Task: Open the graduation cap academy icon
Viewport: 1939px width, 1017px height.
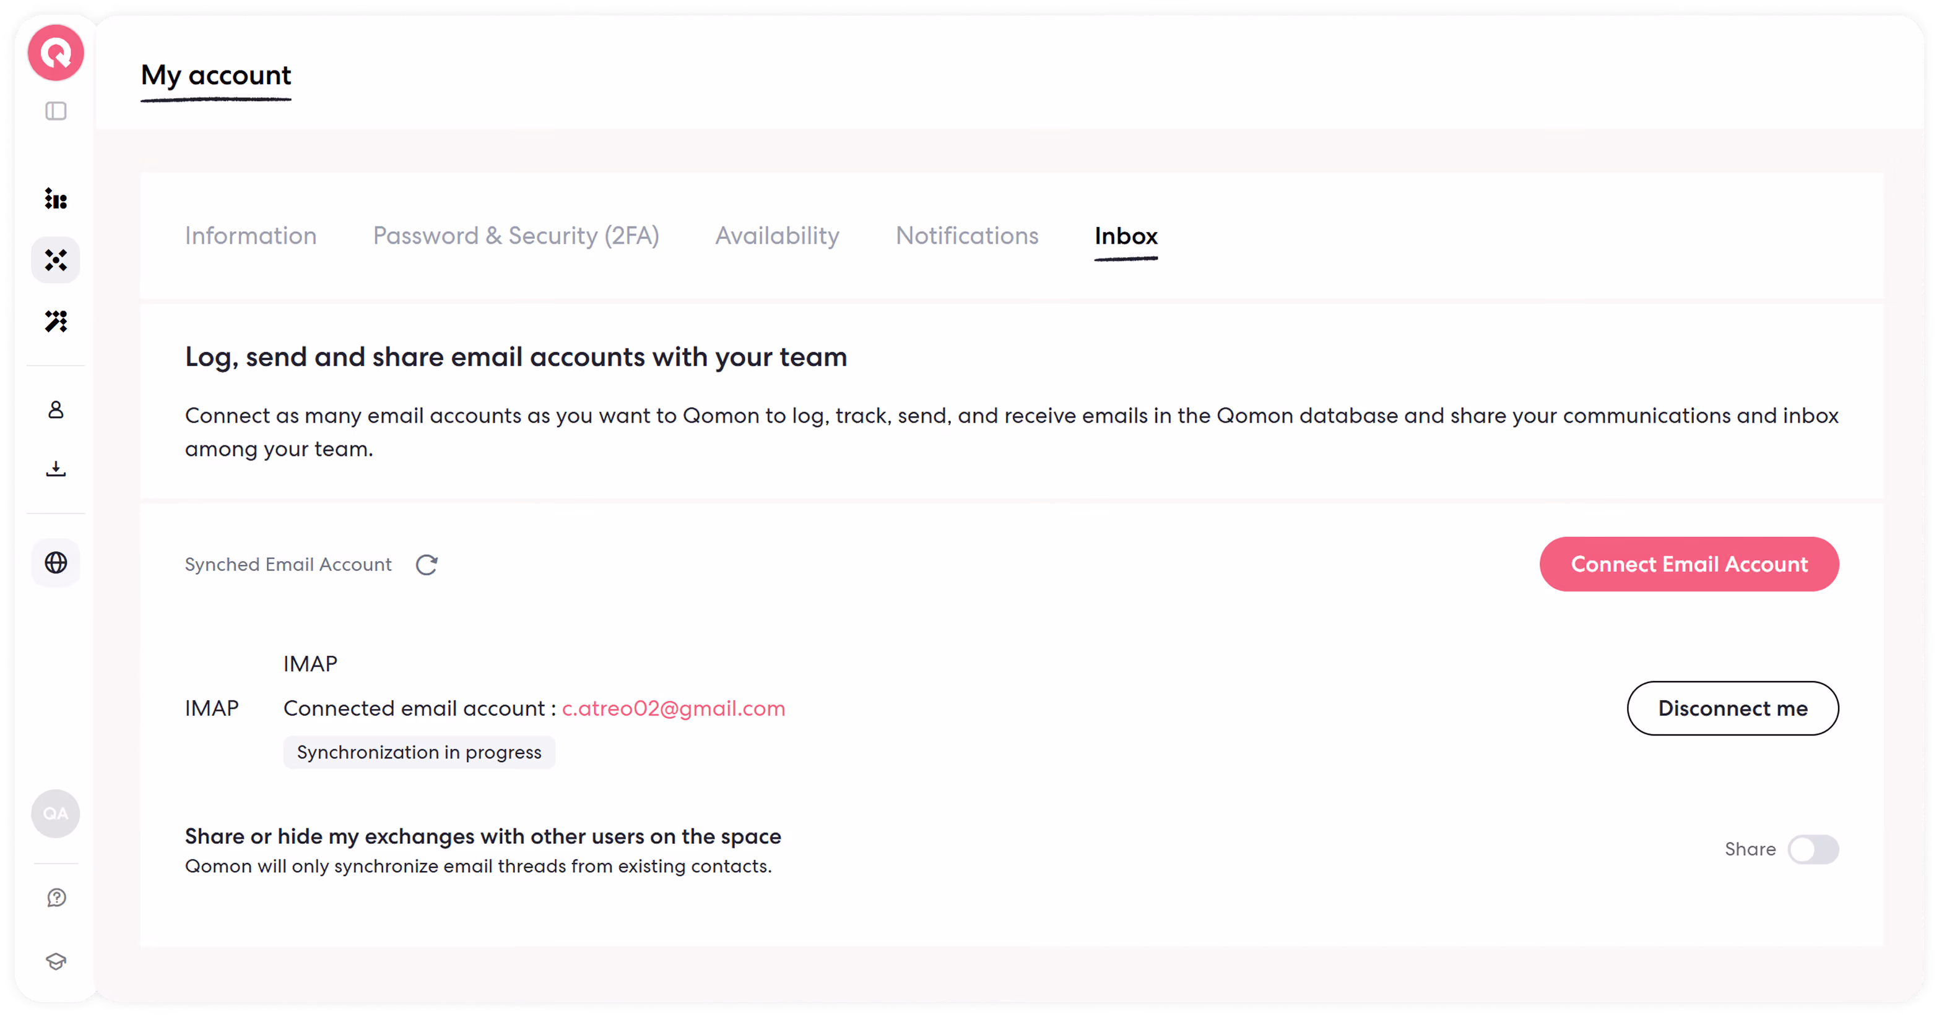Action: point(56,961)
